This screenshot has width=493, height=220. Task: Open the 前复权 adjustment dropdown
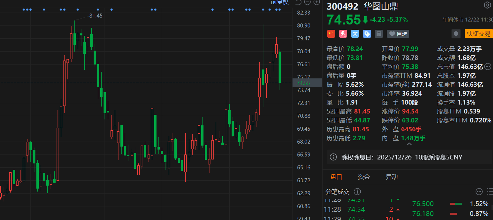click(279, 2)
